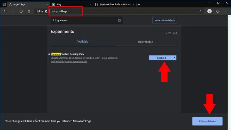Viewport: 231px width, 130px height.
Task: Click the page vertical scrollbar
Action: [229, 72]
